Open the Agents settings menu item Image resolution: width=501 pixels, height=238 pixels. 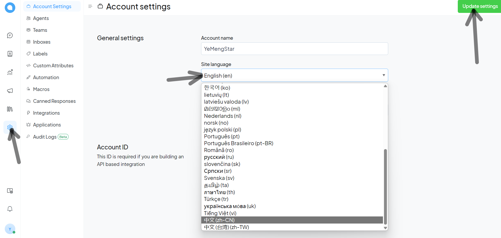click(41, 18)
